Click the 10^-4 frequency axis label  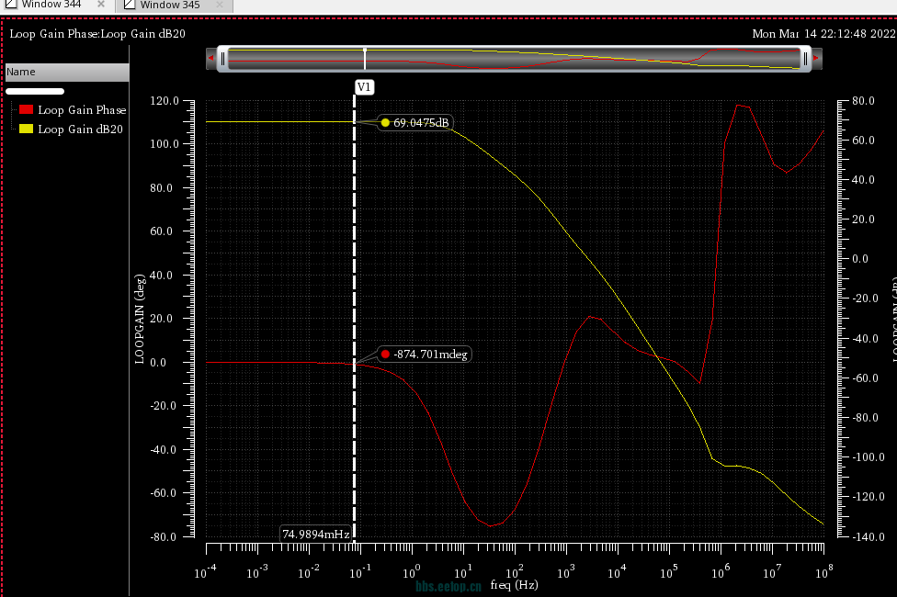[205, 571]
